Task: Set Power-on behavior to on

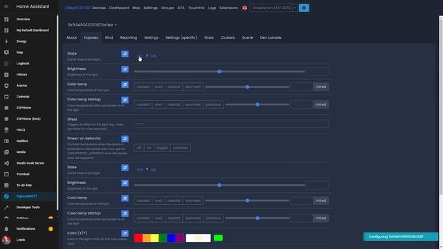Action: [149, 148]
